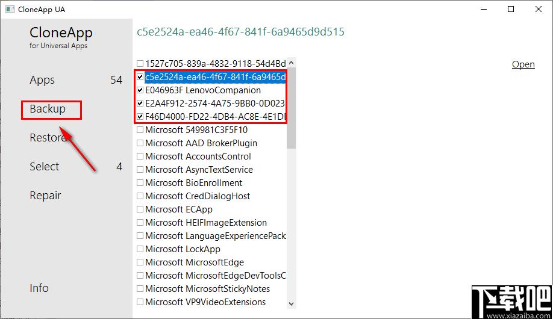
Task: Check the Microsoft AccountsControl checkbox
Action: [x=140, y=156]
